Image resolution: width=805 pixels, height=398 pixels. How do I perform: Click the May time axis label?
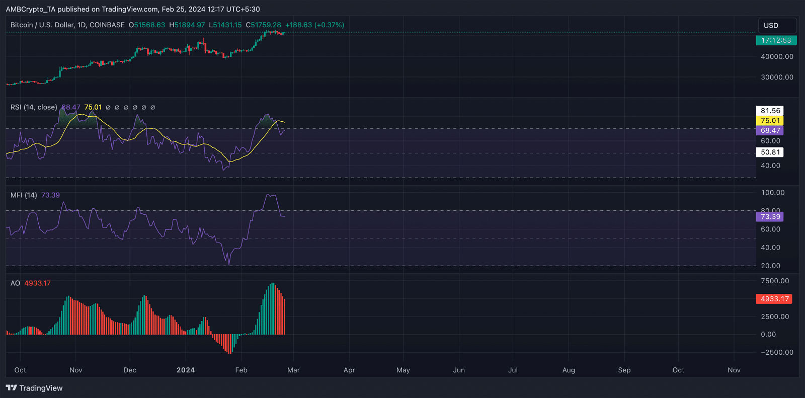(x=403, y=370)
